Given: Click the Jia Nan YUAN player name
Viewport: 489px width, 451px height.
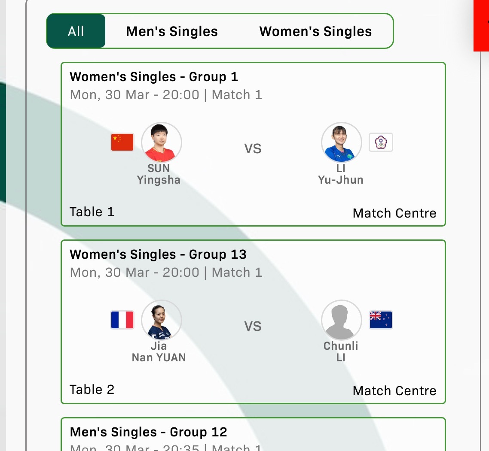Looking at the screenshot, I should [x=159, y=351].
